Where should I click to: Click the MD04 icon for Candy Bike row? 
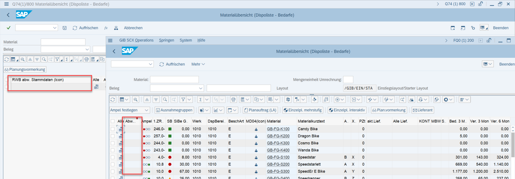click(x=256, y=129)
